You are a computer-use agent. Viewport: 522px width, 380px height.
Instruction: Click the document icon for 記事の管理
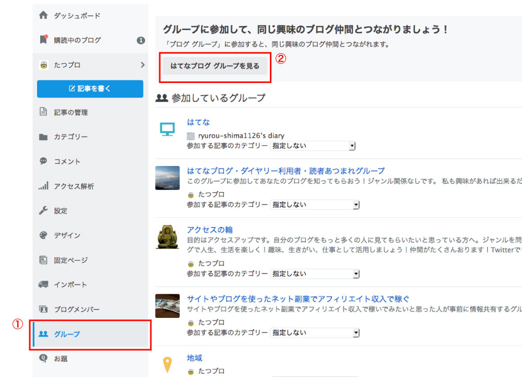click(43, 112)
